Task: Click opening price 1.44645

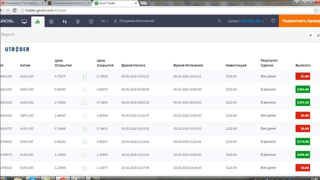Action: click(x=60, y=115)
